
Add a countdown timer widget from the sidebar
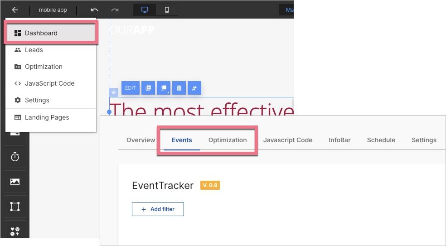[15, 157]
